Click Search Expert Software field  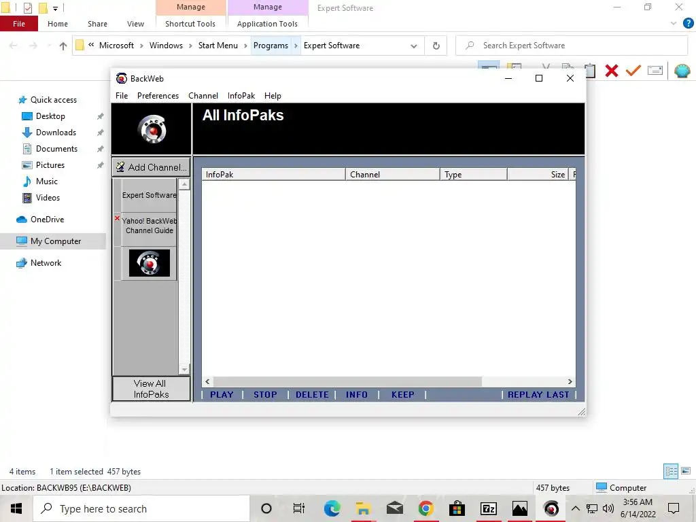(x=572, y=46)
